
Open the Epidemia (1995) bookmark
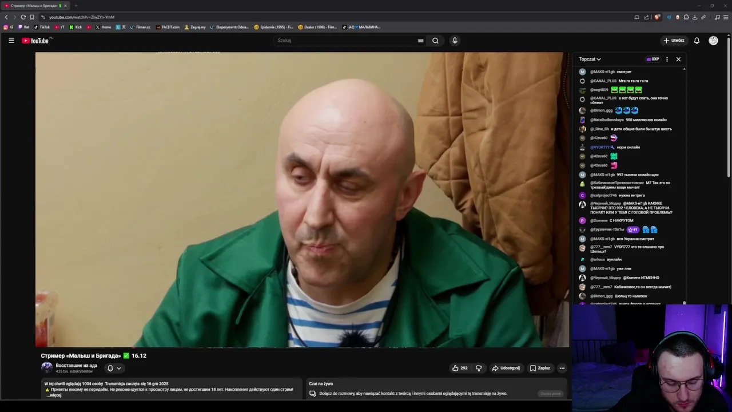pos(273,27)
